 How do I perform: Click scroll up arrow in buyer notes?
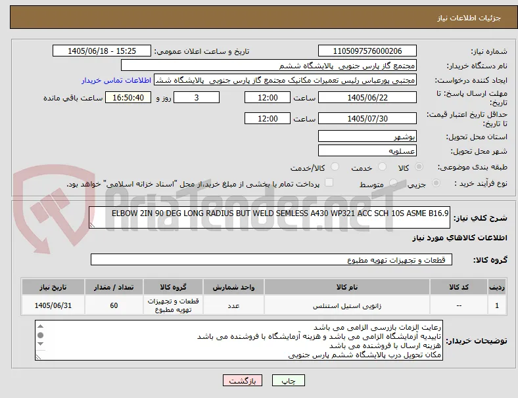tap(40, 326)
